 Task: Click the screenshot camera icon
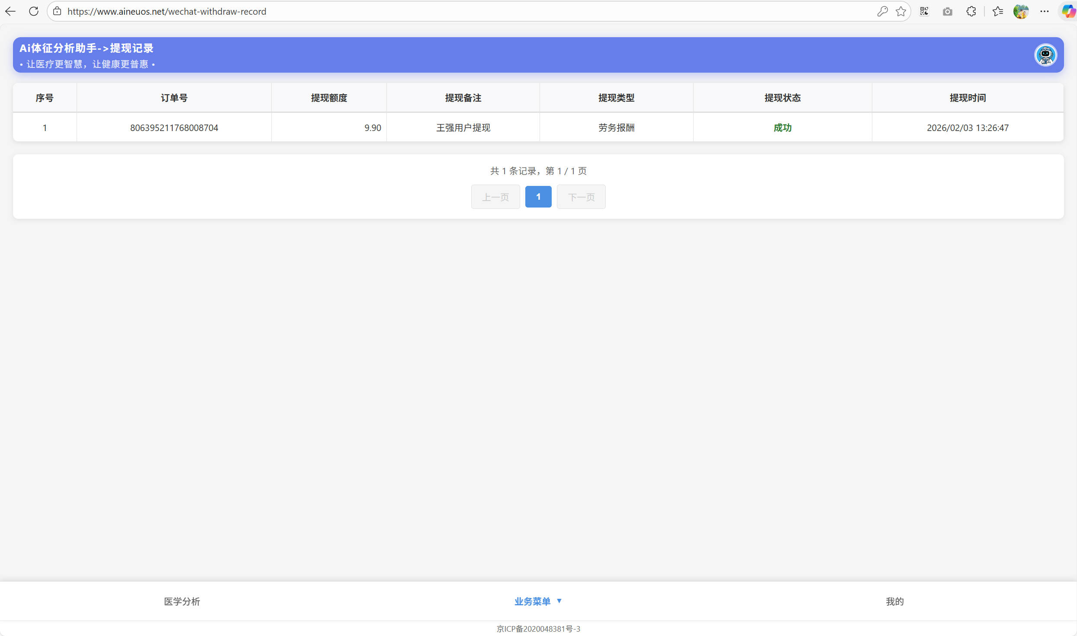pos(948,12)
